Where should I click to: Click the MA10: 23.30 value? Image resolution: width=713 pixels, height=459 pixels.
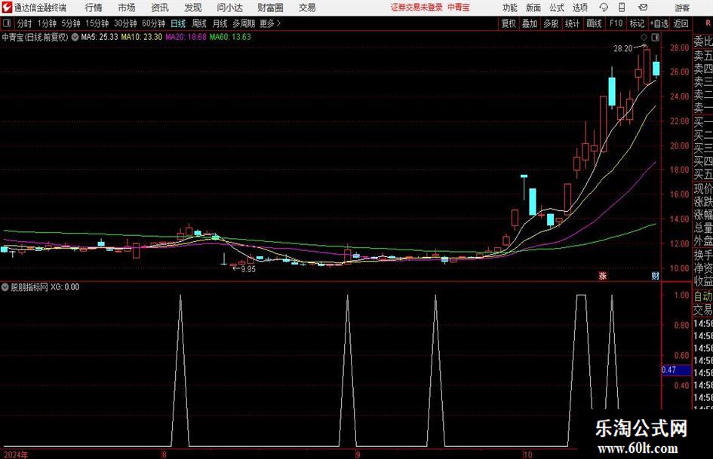click(141, 37)
